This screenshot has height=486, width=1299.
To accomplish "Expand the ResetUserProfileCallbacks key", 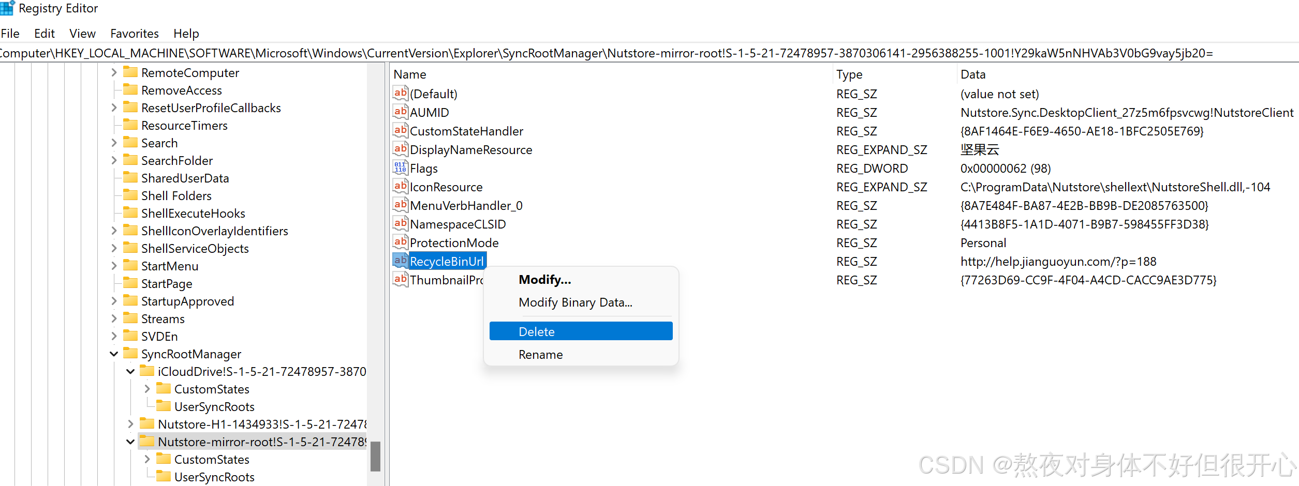I will 114,108.
